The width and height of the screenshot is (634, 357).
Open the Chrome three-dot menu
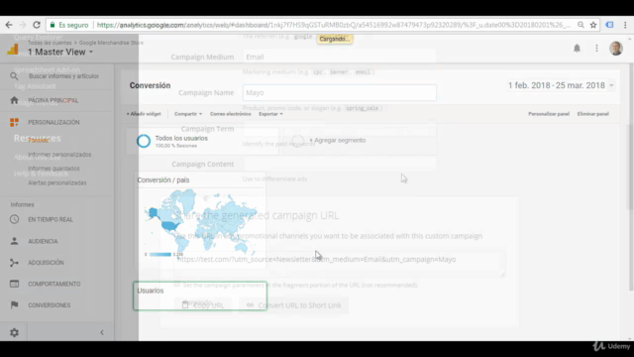pos(625,25)
